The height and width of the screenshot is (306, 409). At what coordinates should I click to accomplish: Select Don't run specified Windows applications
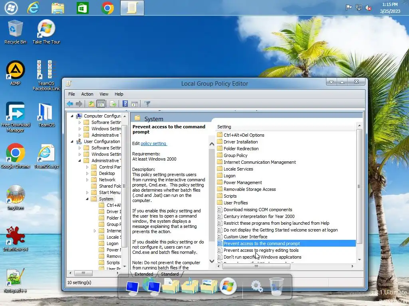[262, 257]
